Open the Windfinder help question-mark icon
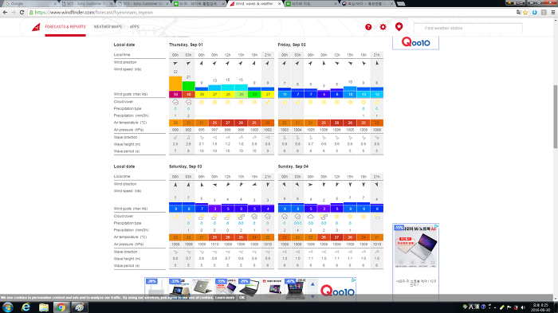 (x=368, y=27)
